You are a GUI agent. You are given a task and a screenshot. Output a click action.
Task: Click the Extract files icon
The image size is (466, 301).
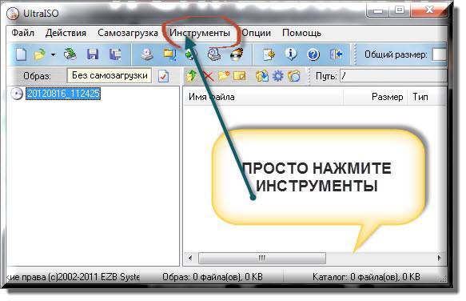262,76
